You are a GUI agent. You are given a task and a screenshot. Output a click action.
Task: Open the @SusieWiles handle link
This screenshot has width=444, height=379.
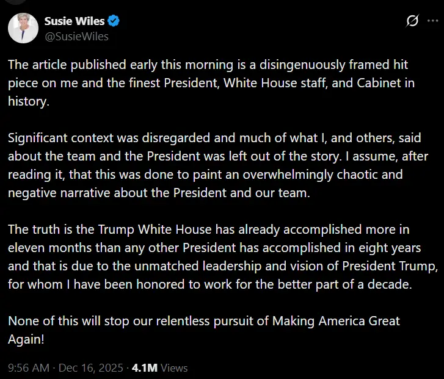tap(76, 36)
